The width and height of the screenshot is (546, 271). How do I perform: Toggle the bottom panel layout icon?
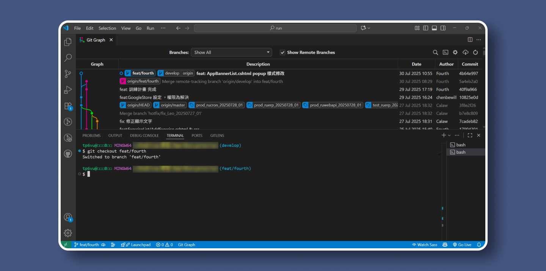click(434, 28)
